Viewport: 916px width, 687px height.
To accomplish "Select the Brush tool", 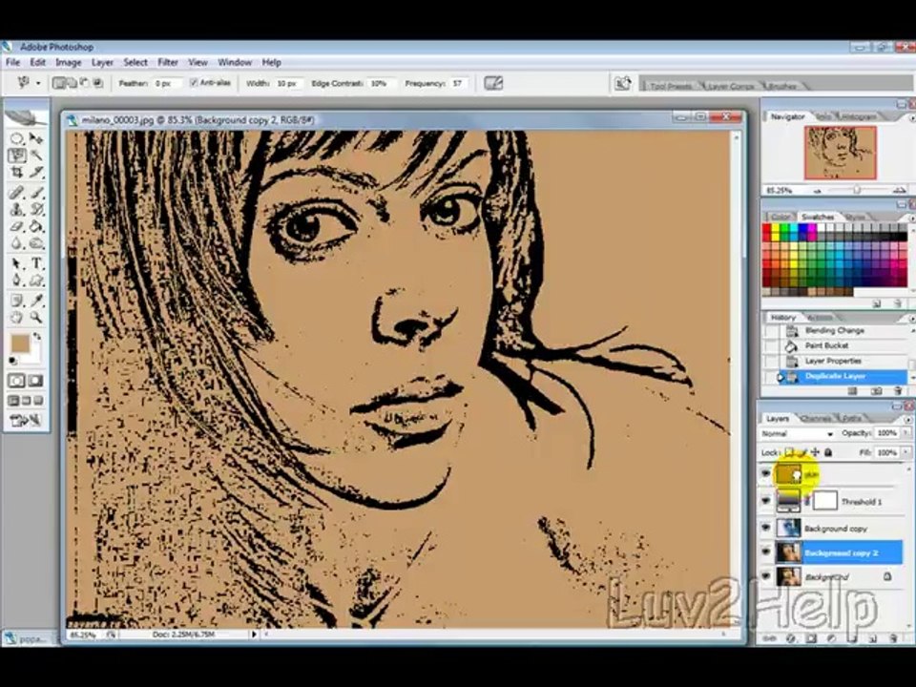I will (36, 192).
